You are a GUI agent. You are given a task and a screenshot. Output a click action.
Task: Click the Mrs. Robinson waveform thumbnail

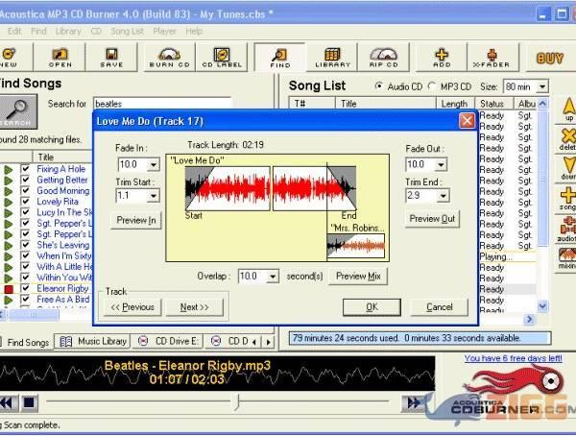tap(355, 245)
